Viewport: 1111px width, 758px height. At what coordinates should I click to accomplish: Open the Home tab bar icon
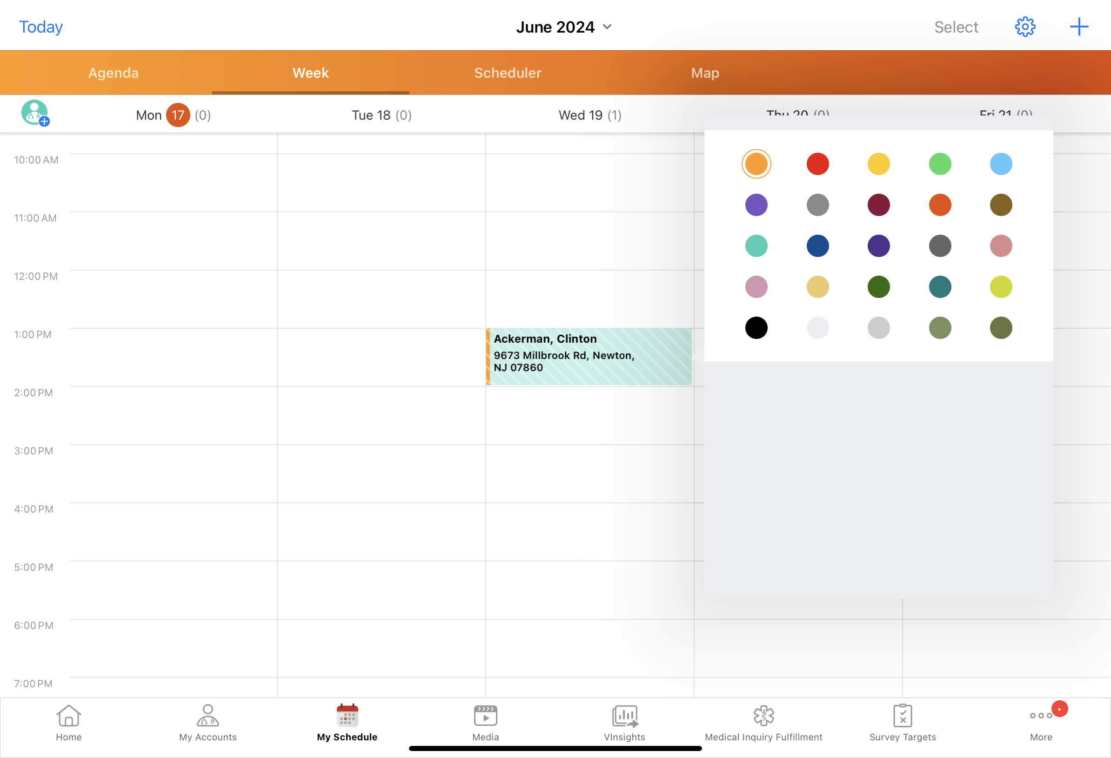(69, 722)
